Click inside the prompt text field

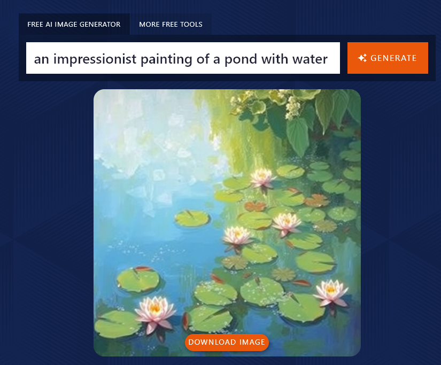pyautogui.click(x=182, y=58)
